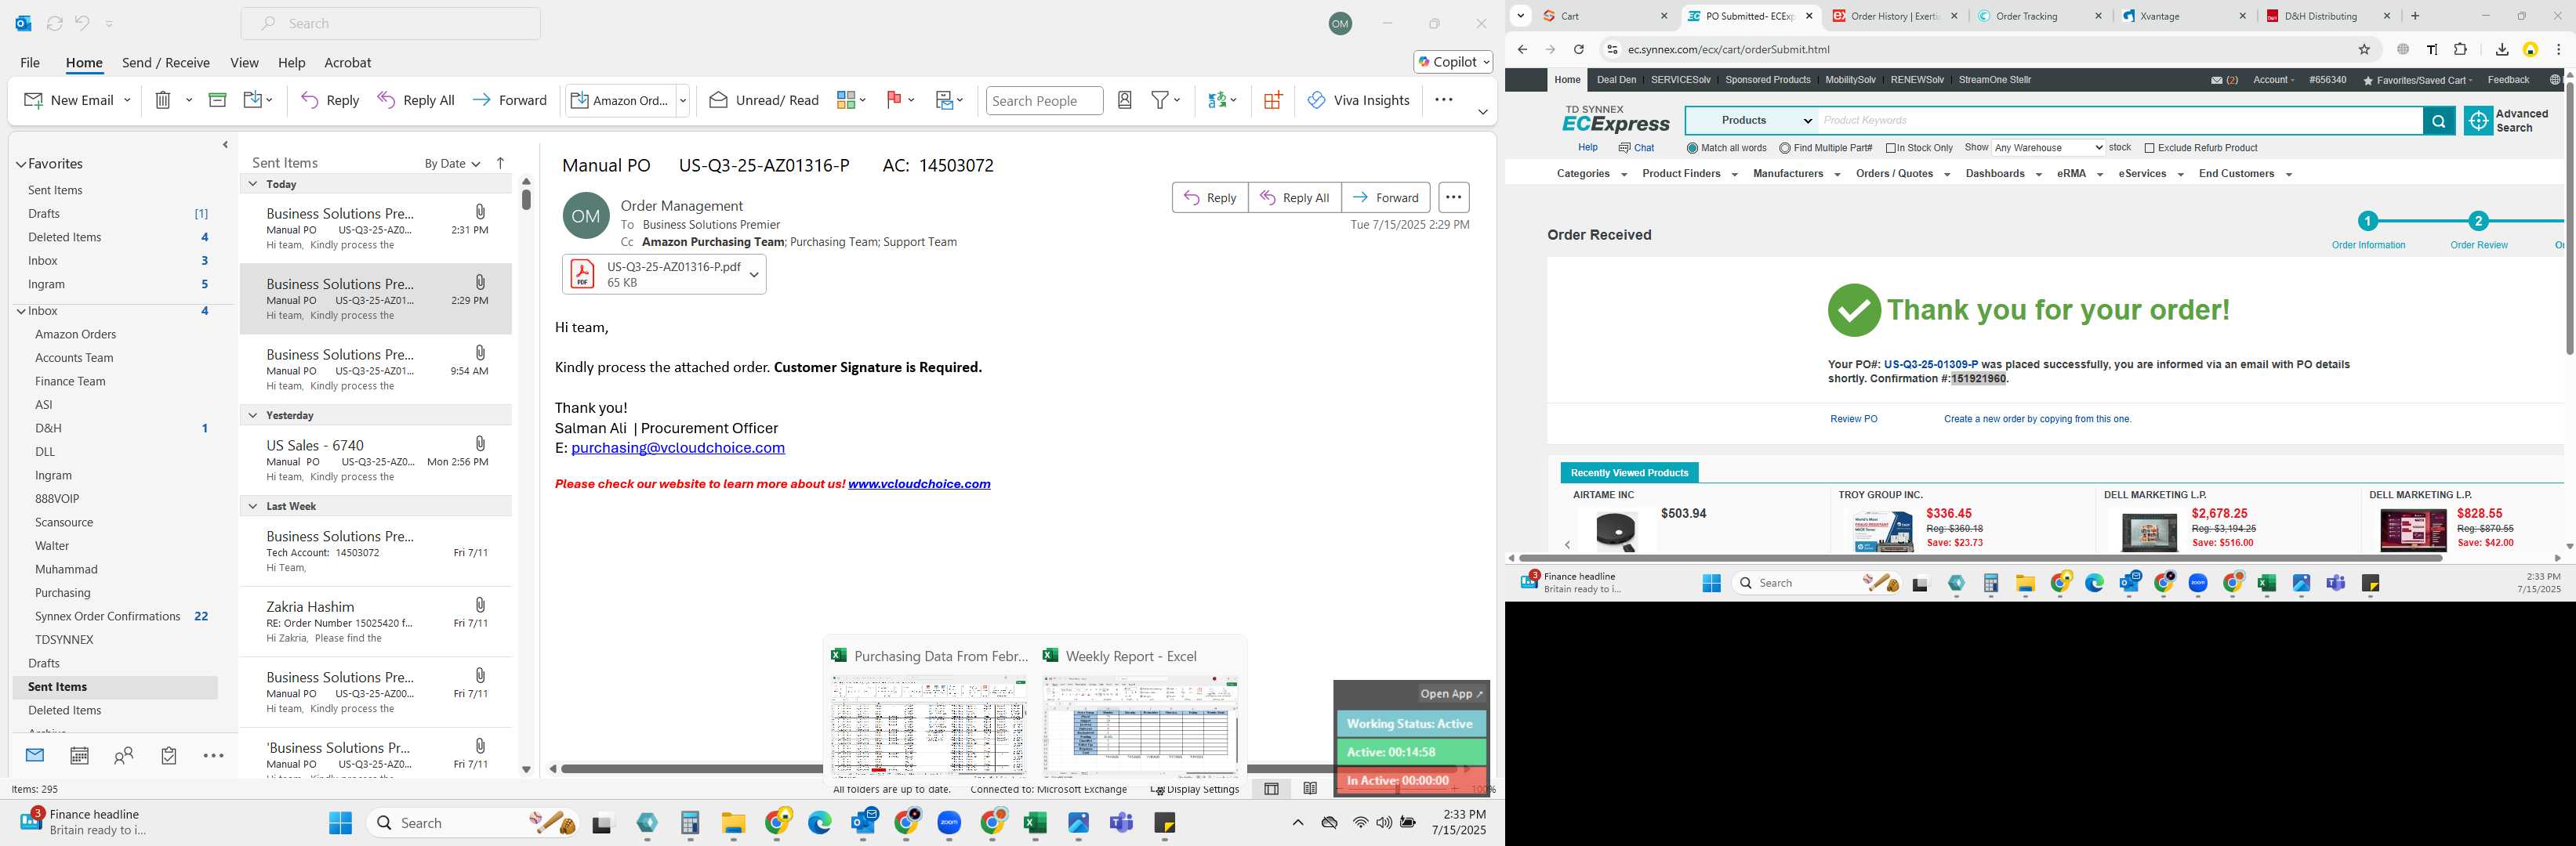Collapse the Today group in message list

[x=253, y=184]
